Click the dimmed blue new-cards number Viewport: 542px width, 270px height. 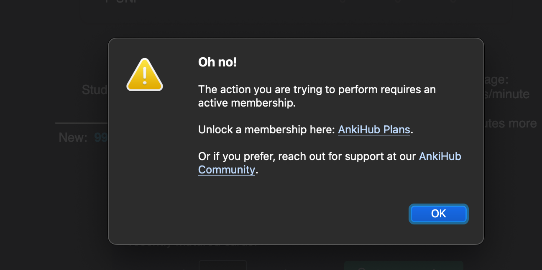click(x=101, y=138)
